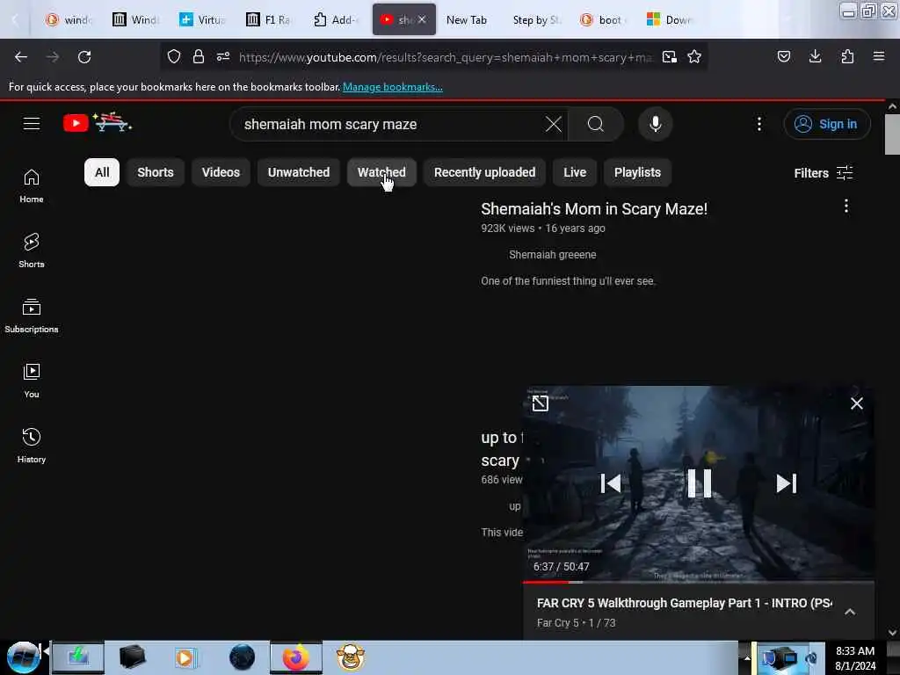The image size is (900, 675).
Task: Close the Far Cry 5 miniplayer
Action: 856,403
